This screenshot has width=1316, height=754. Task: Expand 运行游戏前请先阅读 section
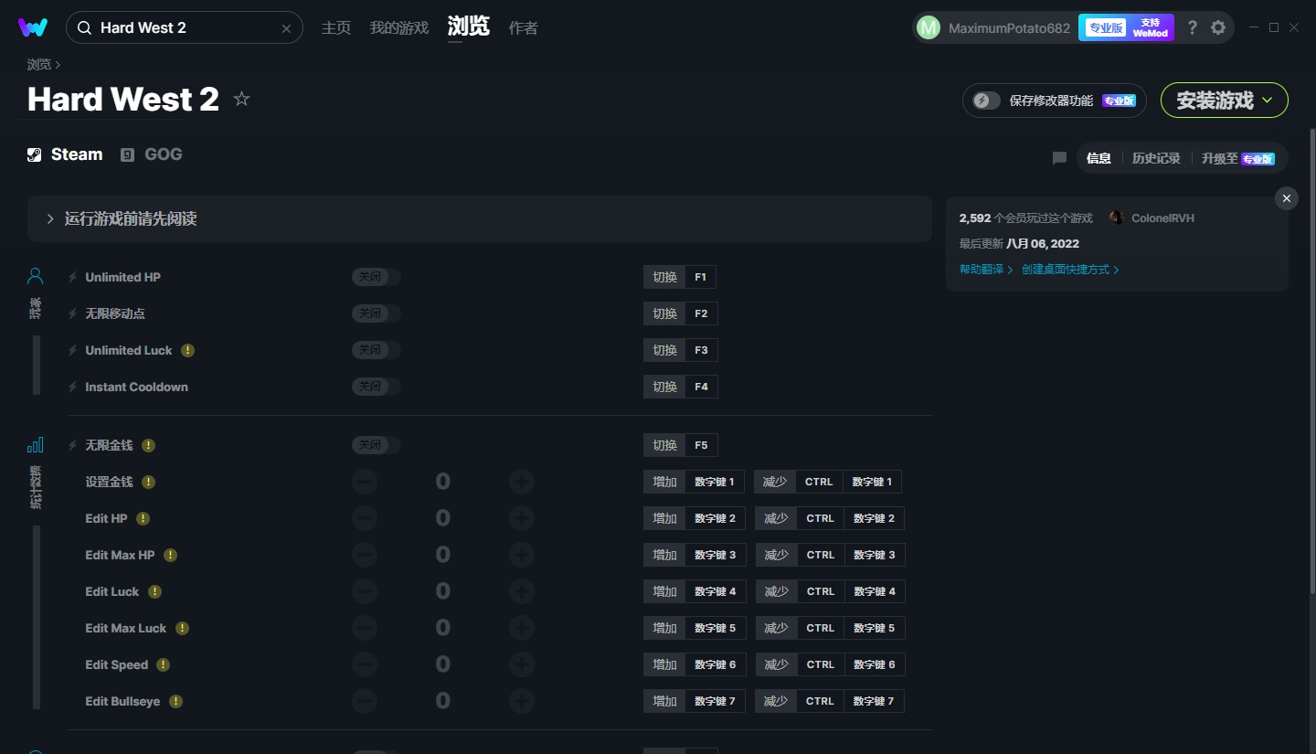(x=480, y=219)
